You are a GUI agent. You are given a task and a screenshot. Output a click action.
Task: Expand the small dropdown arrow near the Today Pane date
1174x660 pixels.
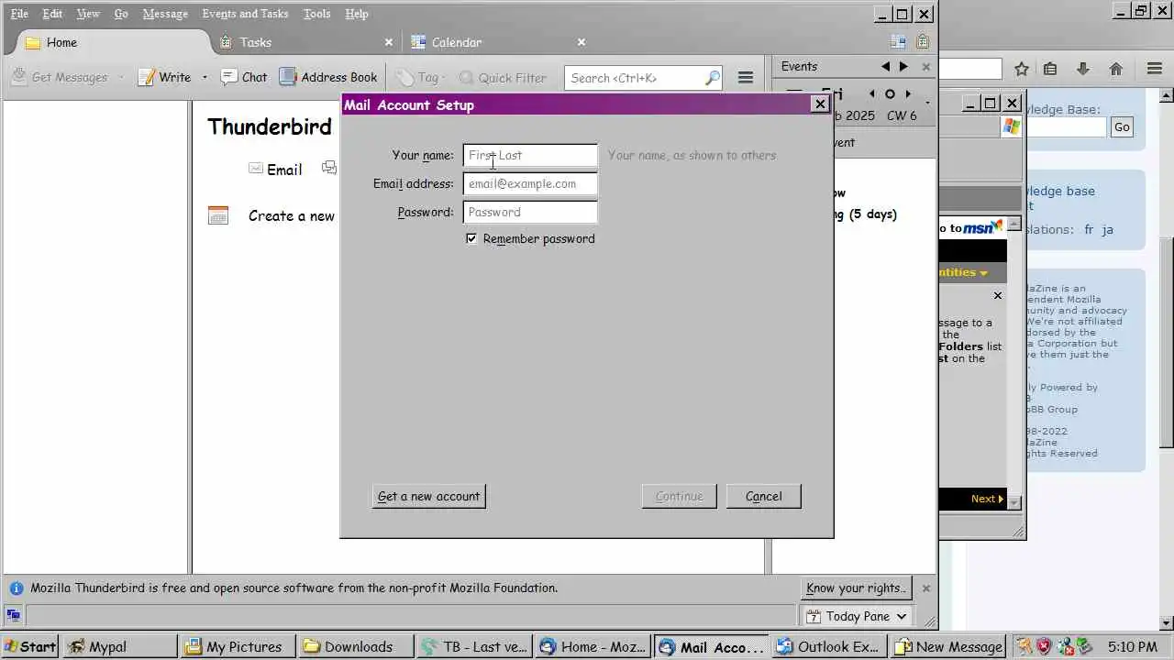click(x=927, y=101)
